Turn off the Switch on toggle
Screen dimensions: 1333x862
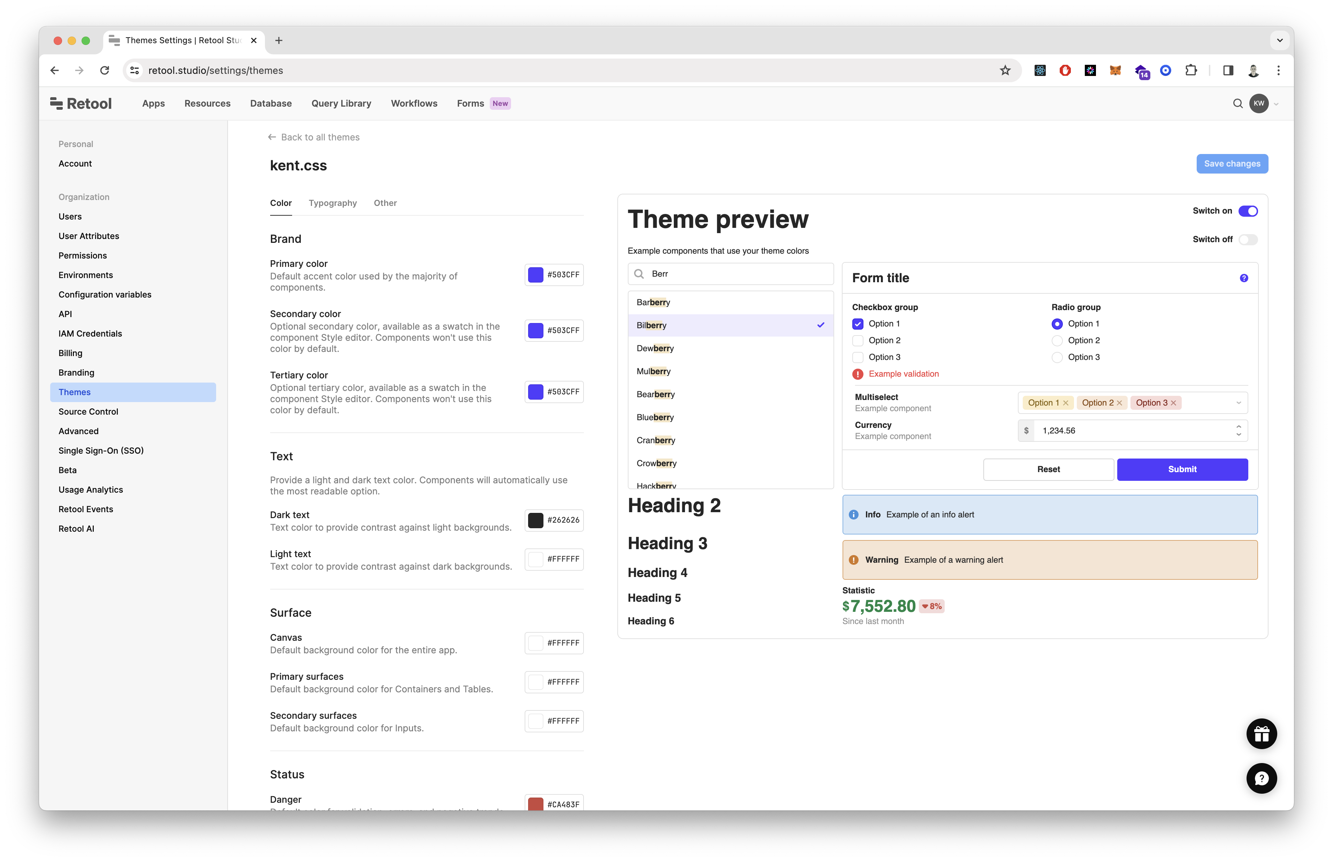(x=1248, y=211)
